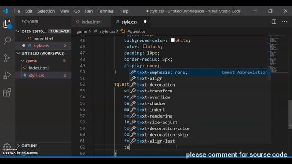The width and height of the screenshot is (292, 164).
Task: Click the unsaved dot on the style.css tab
Action: [145, 22]
